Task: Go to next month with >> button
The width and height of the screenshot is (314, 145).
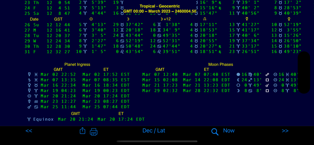Action: [x=285, y=131]
